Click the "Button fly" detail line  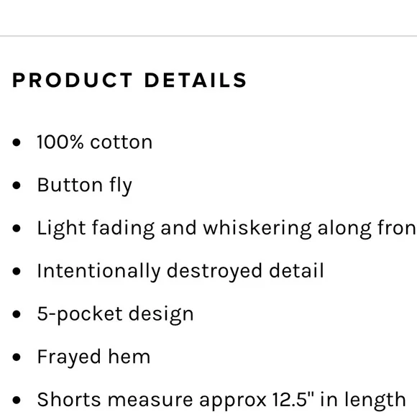(x=85, y=185)
